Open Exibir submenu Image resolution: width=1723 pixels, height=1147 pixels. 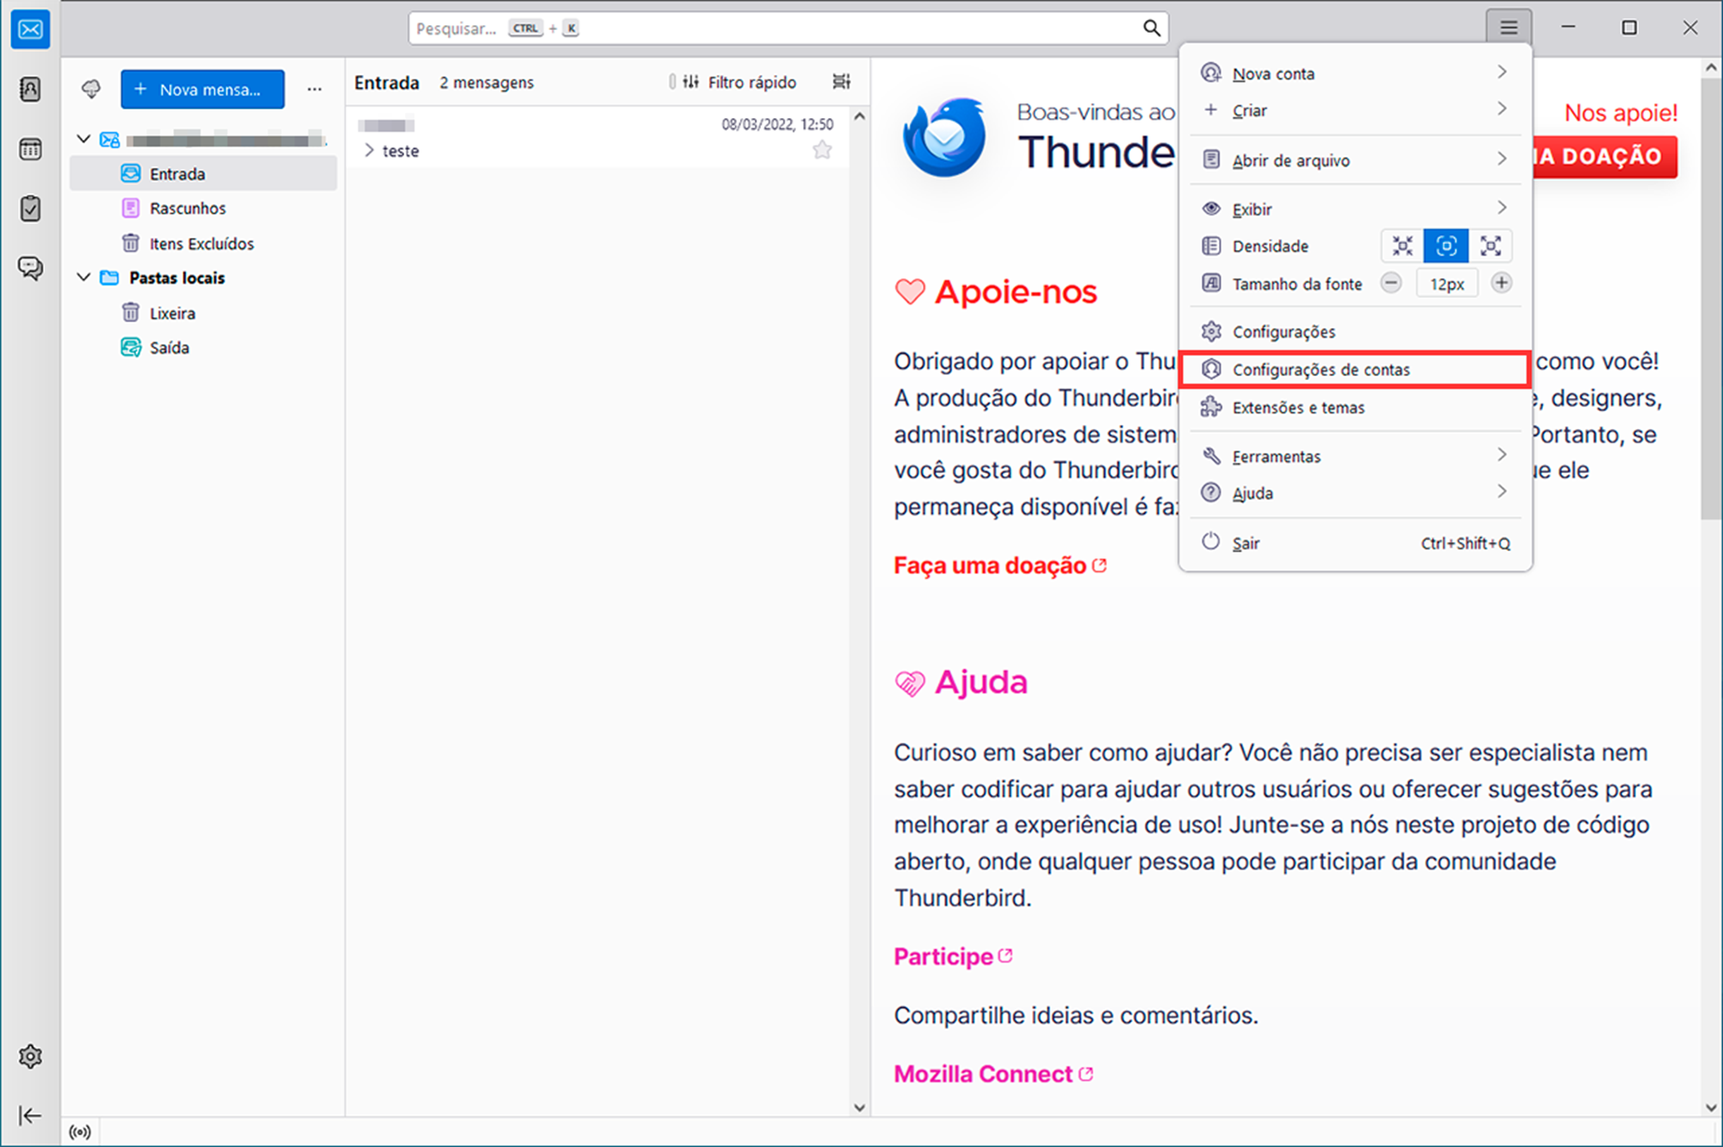(1355, 209)
